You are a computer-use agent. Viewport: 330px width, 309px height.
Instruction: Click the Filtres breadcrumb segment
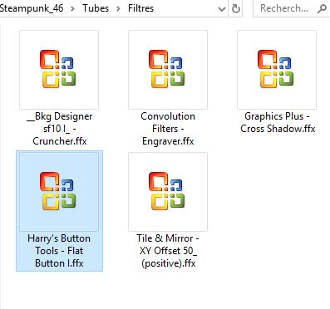[x=140, y=8]
